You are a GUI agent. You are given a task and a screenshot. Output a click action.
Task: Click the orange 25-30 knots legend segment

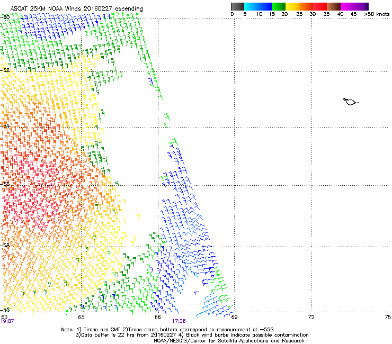[x=306, y=6]
